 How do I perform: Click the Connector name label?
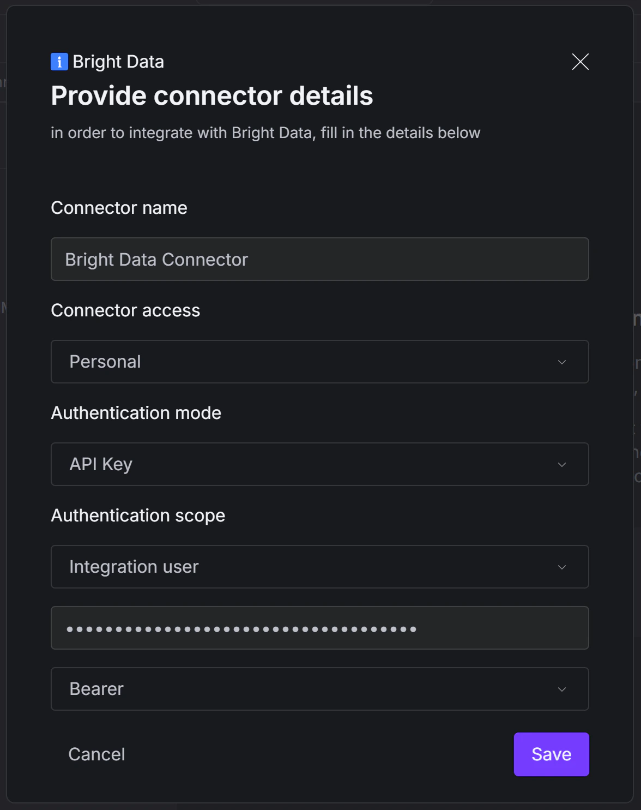point(119,208)
